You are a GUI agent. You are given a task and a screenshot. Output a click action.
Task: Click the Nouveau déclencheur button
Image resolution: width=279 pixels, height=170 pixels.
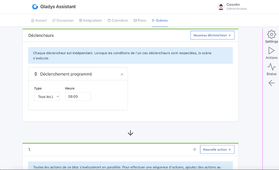pyautogui.click(x=212, y=36)
